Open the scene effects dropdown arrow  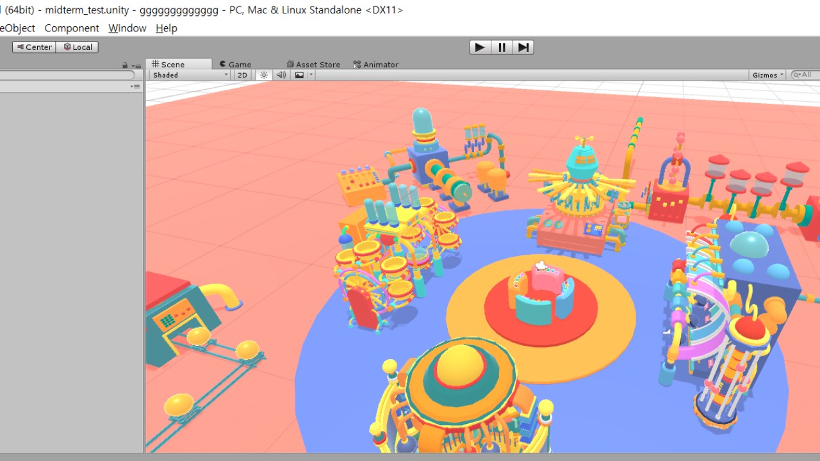click(x=311, y=75)
